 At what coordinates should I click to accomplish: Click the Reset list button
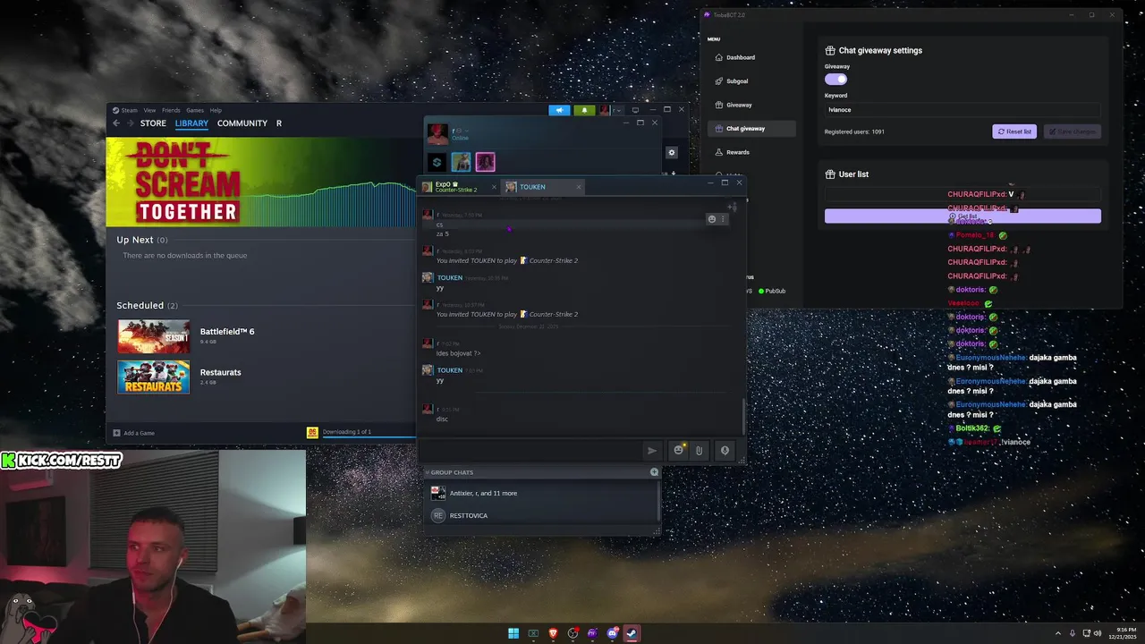pyautogui.click(x=1014, y=131)
